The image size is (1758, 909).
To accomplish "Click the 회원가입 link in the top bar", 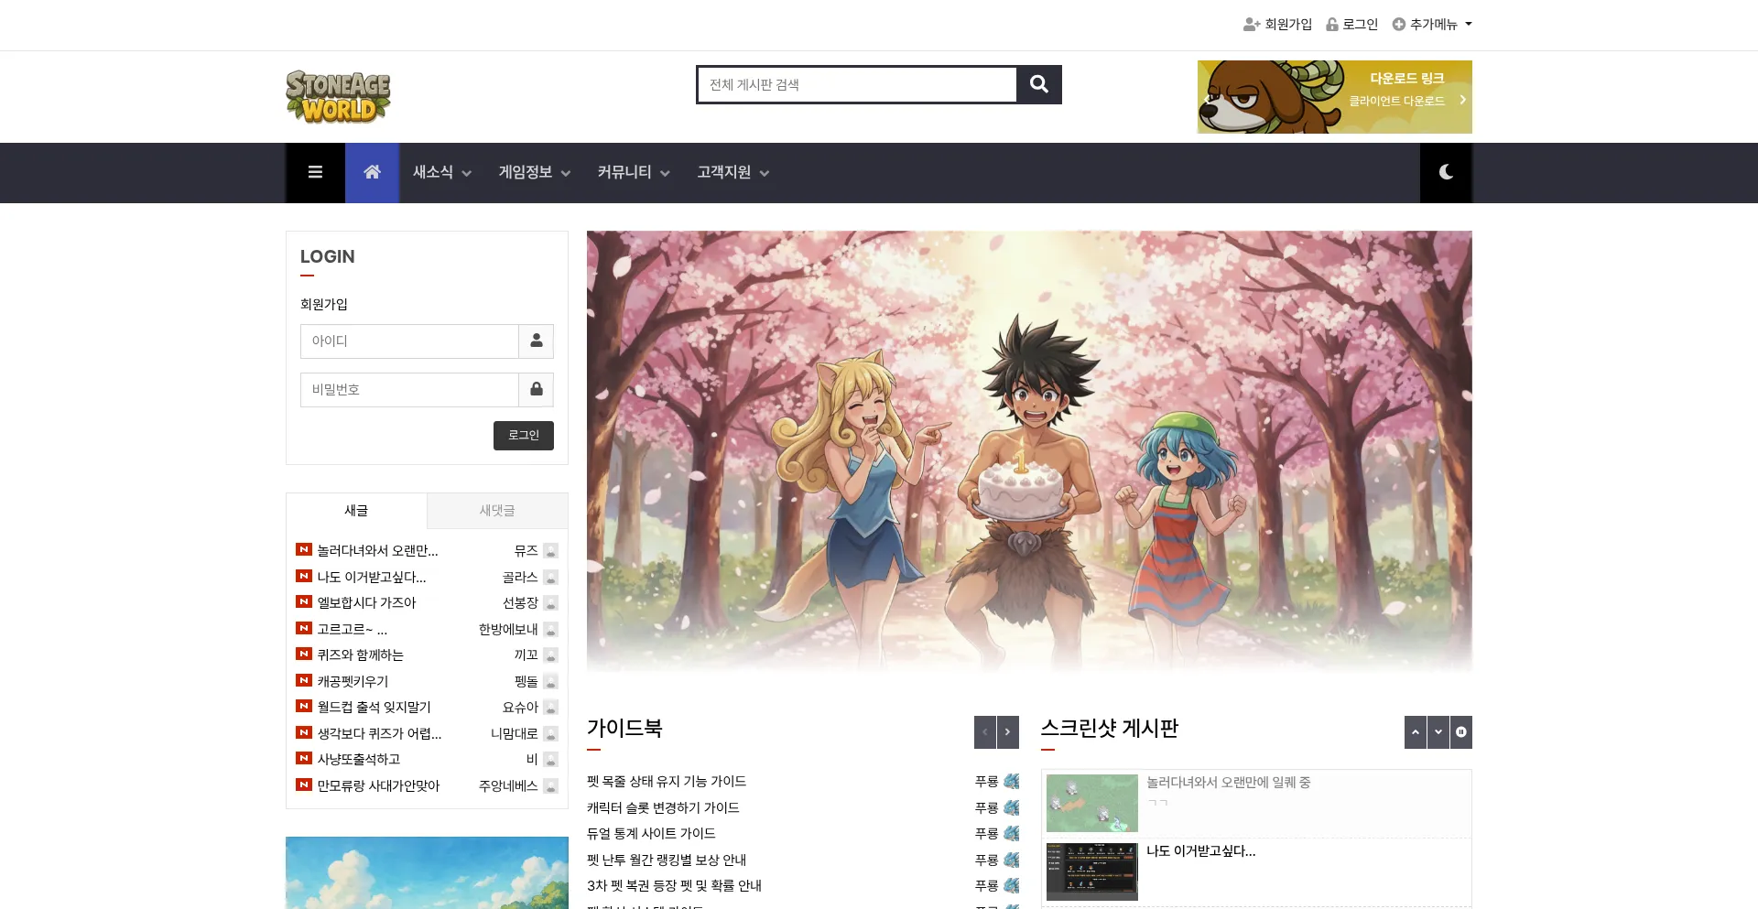I will pyautogui.click(x=1277, y=25).
